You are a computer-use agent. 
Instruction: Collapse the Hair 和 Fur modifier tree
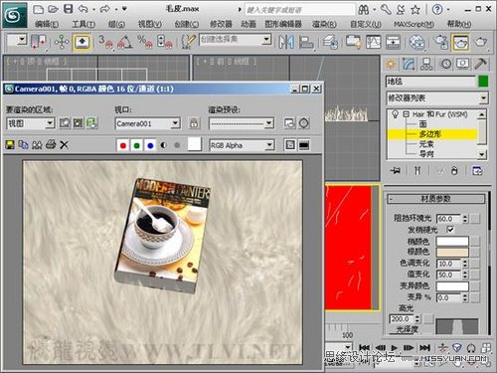406,114
